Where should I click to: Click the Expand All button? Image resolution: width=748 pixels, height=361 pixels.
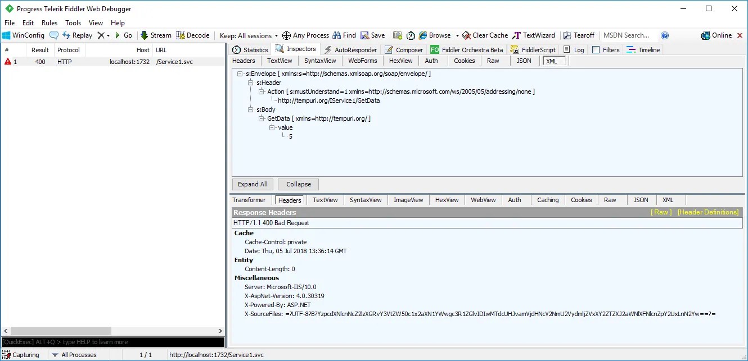(x=253, y=184)
